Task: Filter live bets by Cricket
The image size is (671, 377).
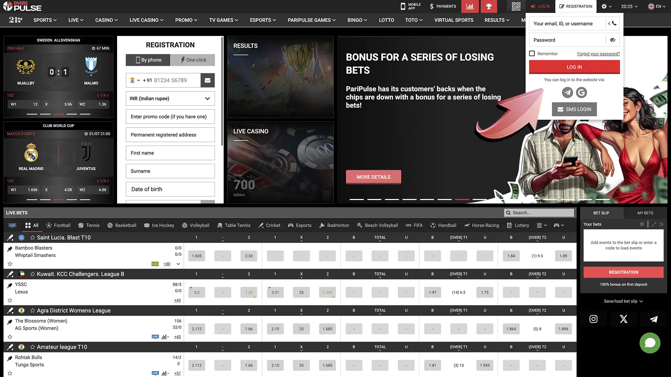Action: pyautogui.click(x=269, y=226)
